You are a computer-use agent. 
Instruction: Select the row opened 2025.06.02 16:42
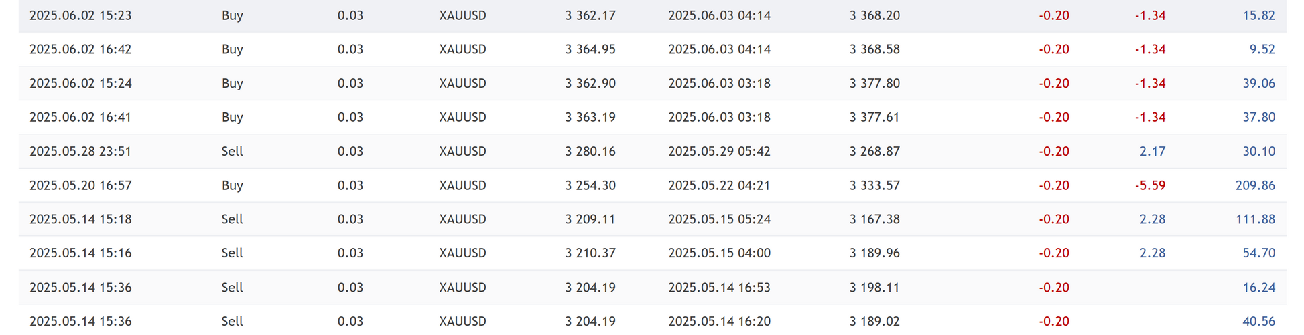pos(80,49)
